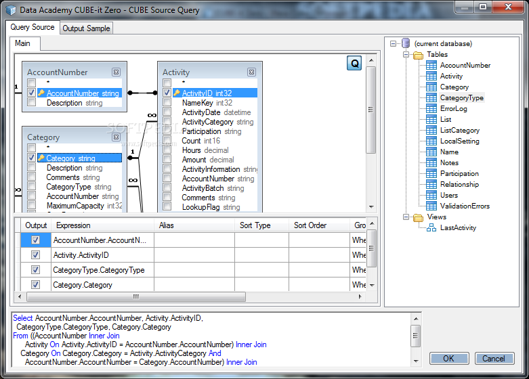Select the List table icon
Image resolution: width=529 pixels, height=379 pixels.
click(x=431, y=119)
